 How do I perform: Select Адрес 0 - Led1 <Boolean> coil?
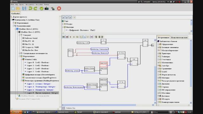click(x=38, y=62)
